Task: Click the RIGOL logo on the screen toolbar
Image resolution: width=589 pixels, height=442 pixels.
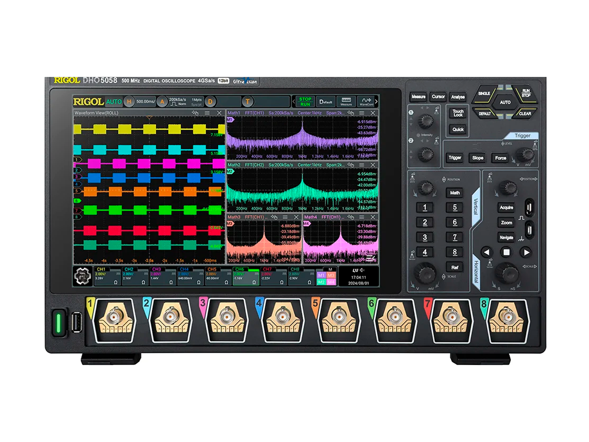Action: point(88,101)
